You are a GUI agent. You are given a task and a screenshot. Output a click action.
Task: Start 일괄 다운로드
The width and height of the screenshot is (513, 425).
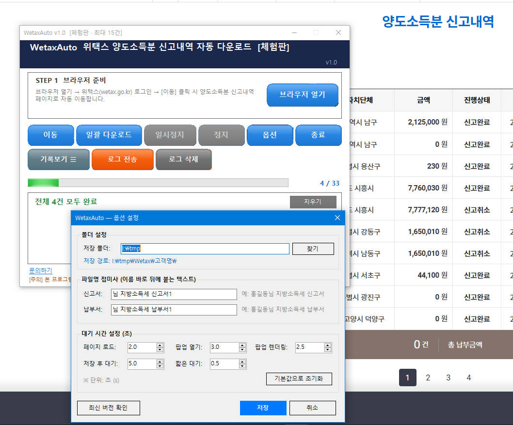109,135
